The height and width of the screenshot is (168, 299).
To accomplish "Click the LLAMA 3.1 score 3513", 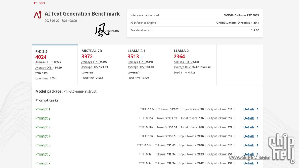I will click(133, 57).
